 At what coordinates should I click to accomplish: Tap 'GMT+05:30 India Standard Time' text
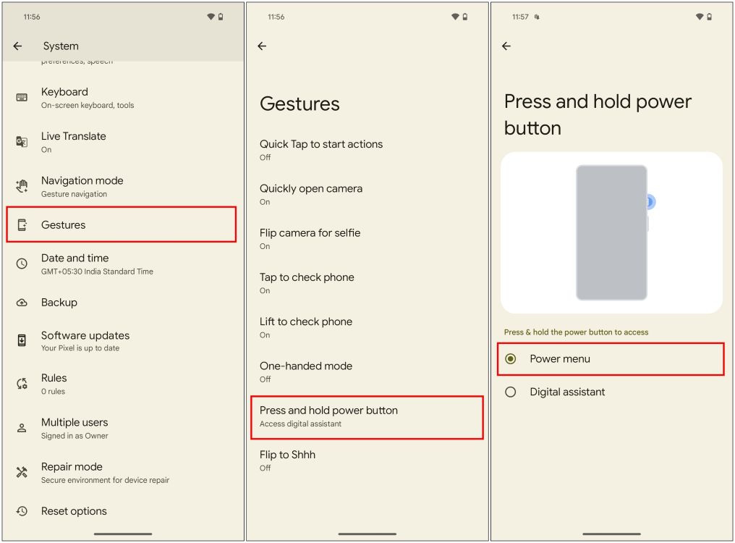(97, 271)
